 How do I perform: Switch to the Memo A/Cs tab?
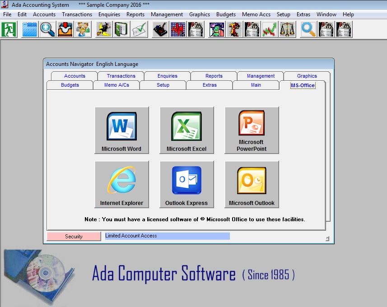(117, 85)
